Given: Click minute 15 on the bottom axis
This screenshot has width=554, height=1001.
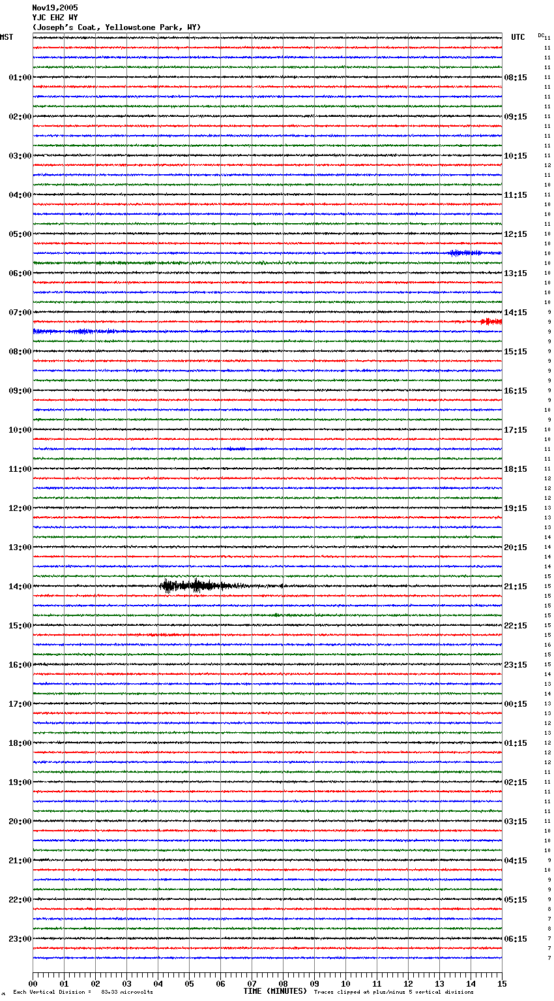Looking at the screenshot, I should (502, 983).
